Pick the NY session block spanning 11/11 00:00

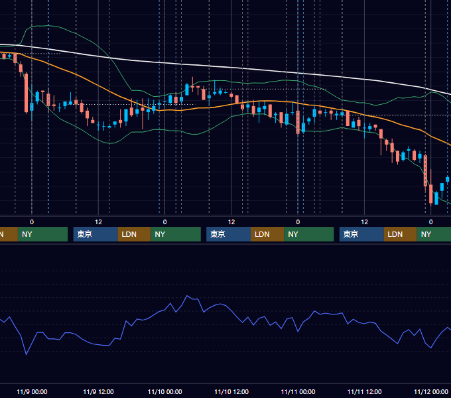(309, 234)
